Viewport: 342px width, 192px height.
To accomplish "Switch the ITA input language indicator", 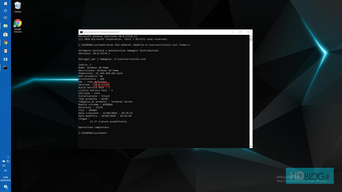I will coord(5,171).
